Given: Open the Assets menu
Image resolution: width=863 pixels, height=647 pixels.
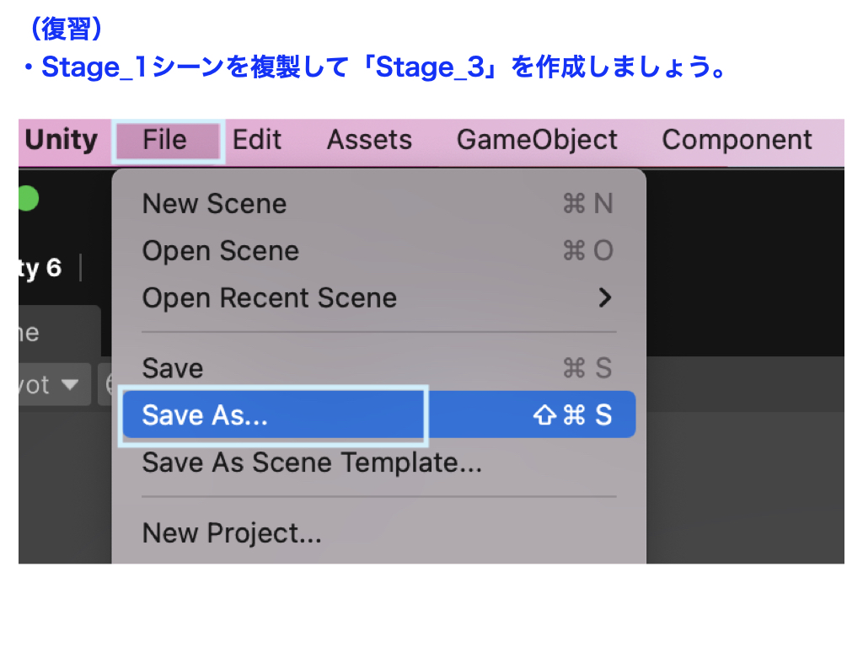Looking at the screenshot, I should [x=369, y=140].
